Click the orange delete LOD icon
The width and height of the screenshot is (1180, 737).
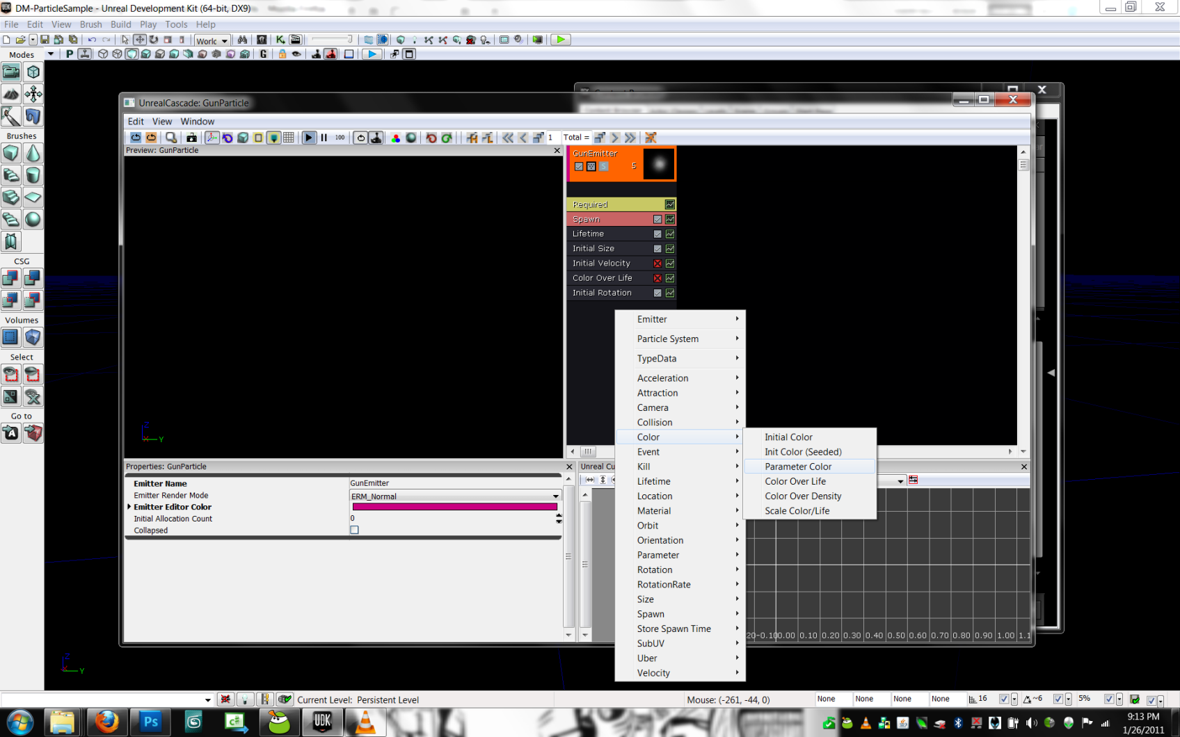(651, 138)
